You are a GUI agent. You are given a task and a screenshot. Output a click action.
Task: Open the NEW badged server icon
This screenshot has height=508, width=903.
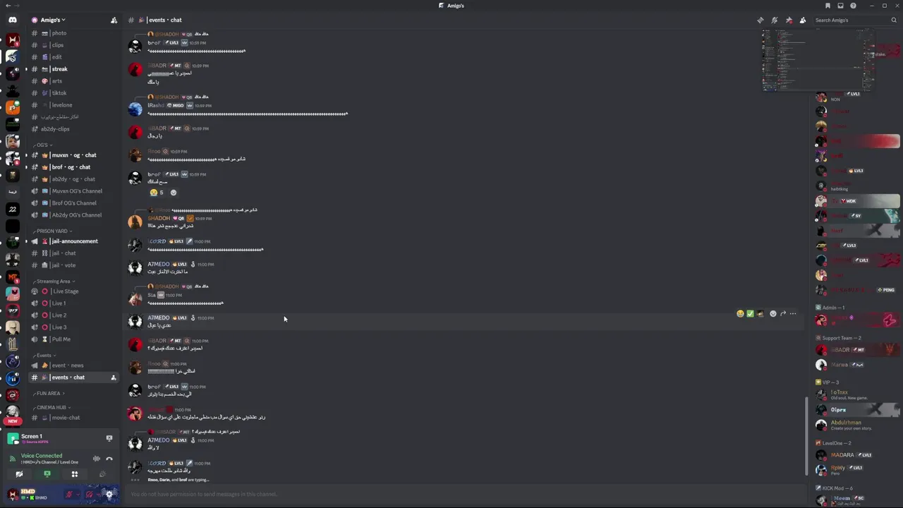tap(13, 414)
